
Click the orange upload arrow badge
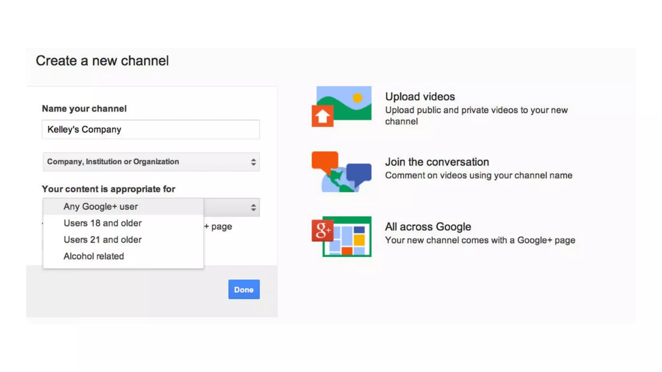(322, 116)
